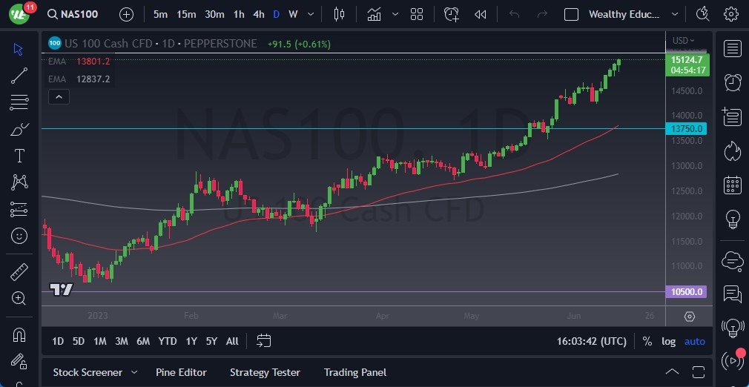Screen dimensions: 749x387
Task: Collapse the indicator legend chevron
Action: [x=59, y=96]
